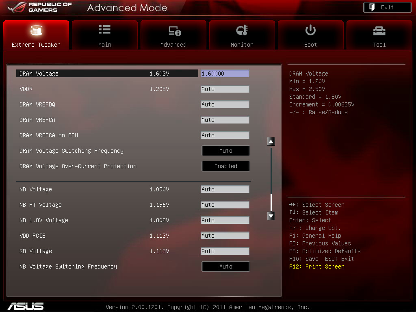Click the Tool tab toolbox icon
416x312 pixels.
[379, 31]
